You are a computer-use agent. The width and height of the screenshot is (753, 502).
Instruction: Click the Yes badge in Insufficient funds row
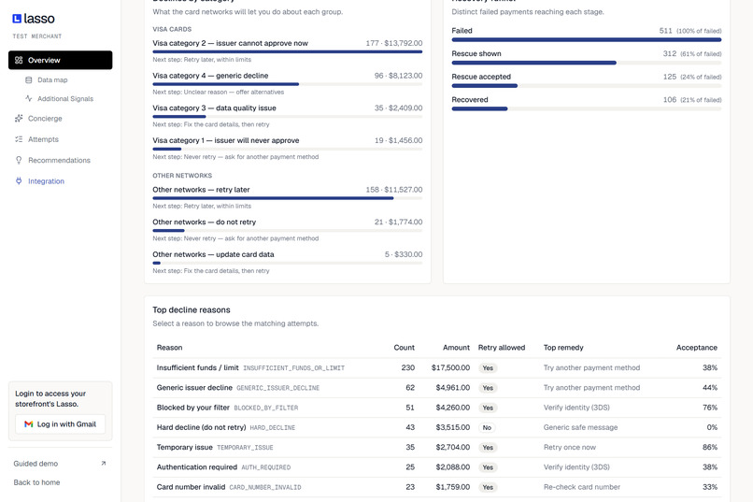pyautogui.click(x=488, y=368)
